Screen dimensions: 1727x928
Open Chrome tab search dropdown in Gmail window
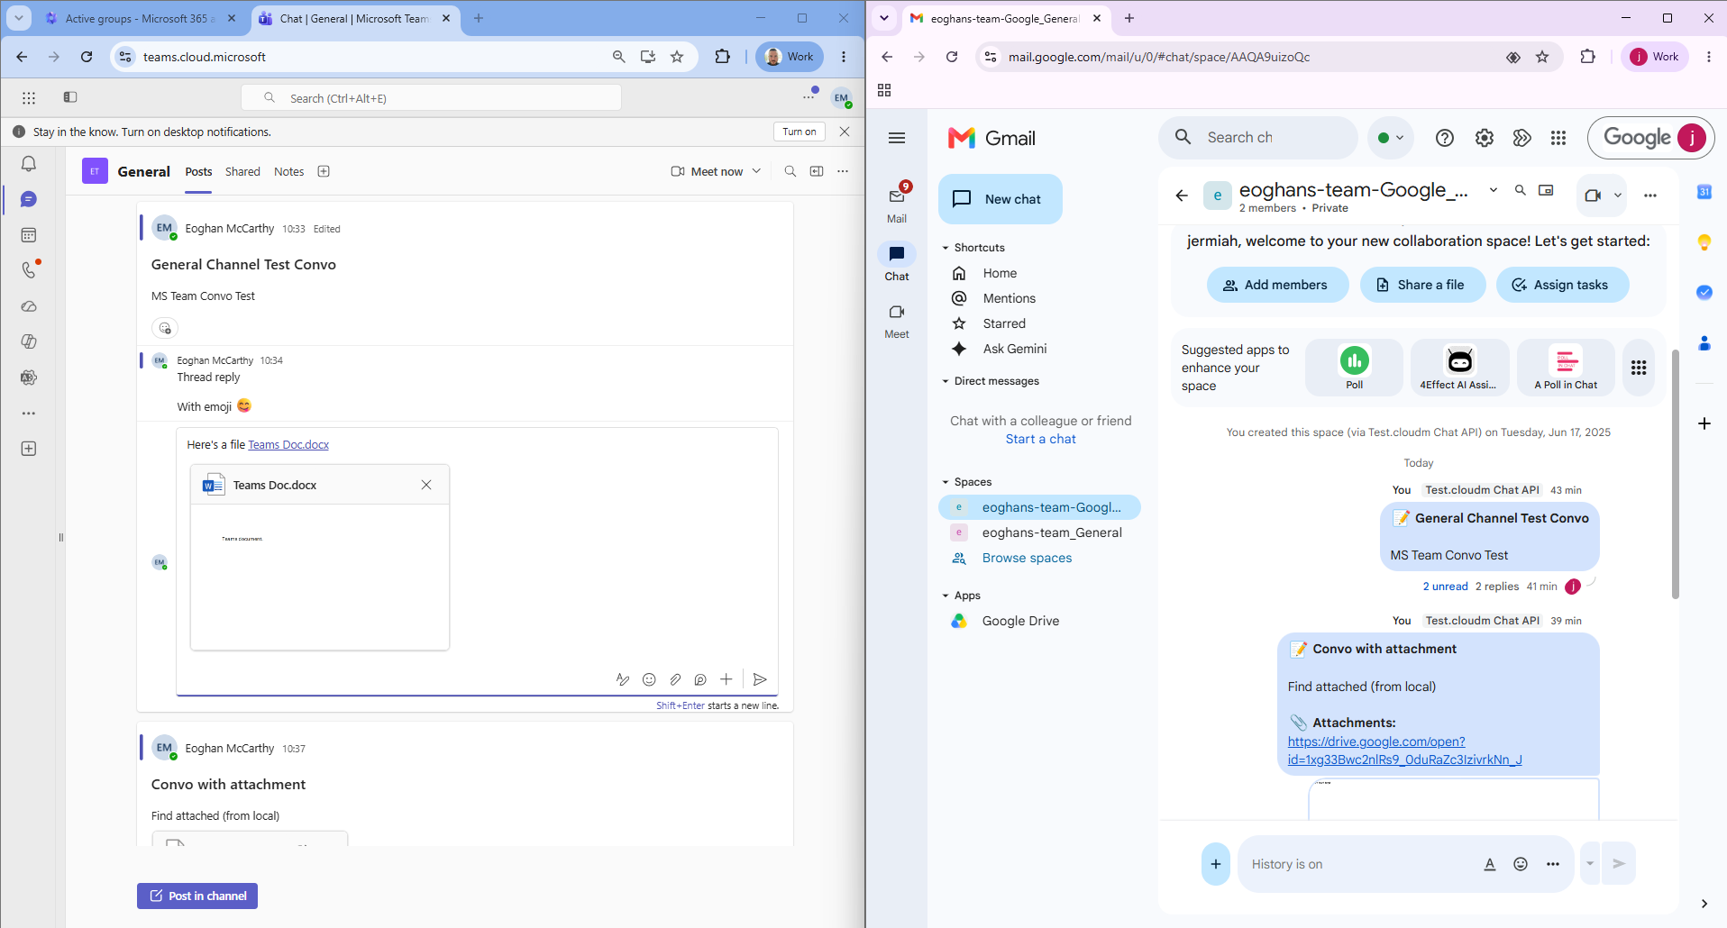[884, 18]
